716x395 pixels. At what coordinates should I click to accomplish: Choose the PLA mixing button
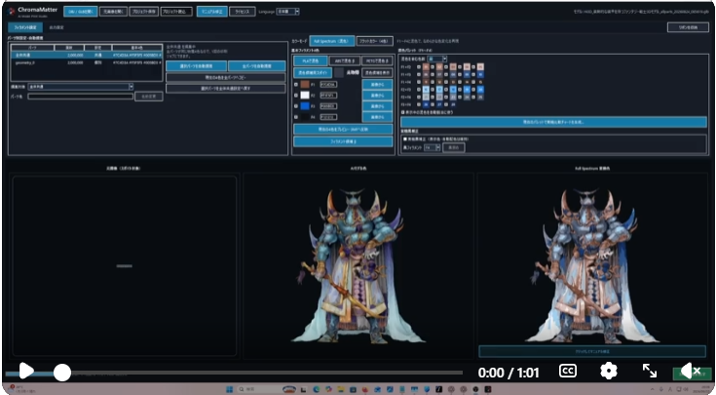310,60
